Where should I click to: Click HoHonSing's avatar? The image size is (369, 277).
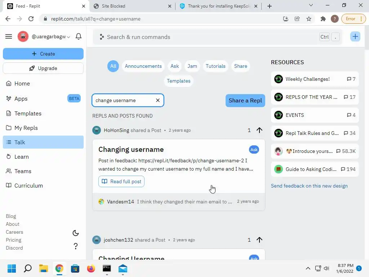coord(97,130)
